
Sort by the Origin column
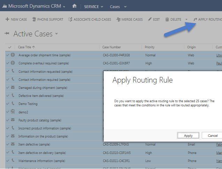[x=191, y=47]
